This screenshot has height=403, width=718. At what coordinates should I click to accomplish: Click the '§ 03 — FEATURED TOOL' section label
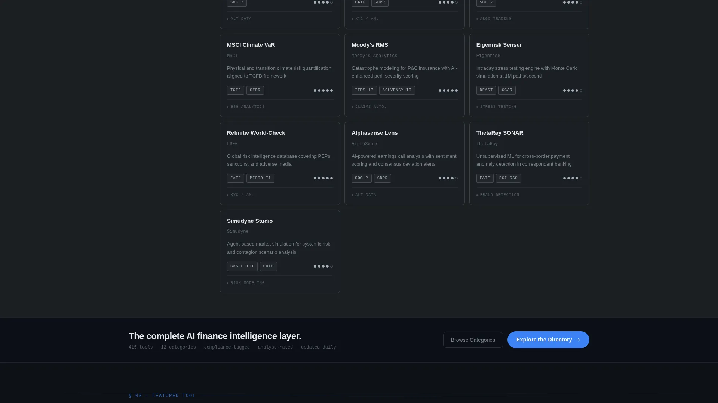coord(162,396)
